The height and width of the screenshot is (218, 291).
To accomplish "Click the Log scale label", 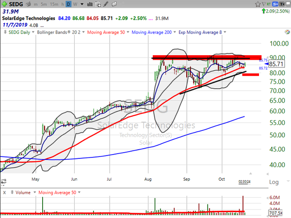I will (274, 182).
